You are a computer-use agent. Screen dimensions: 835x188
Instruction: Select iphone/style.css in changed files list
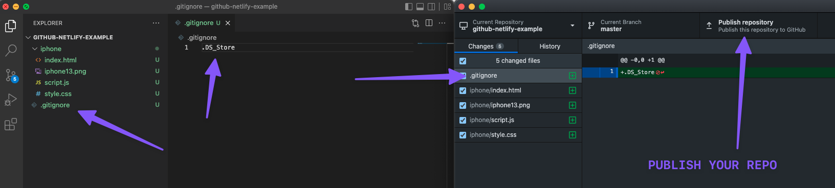pos(518,135)
